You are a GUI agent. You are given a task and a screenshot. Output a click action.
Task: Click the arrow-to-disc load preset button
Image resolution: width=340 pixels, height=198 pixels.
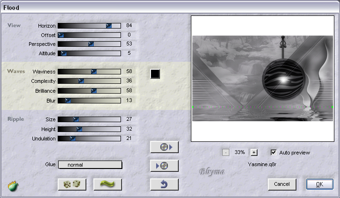[x=164, y=166]
